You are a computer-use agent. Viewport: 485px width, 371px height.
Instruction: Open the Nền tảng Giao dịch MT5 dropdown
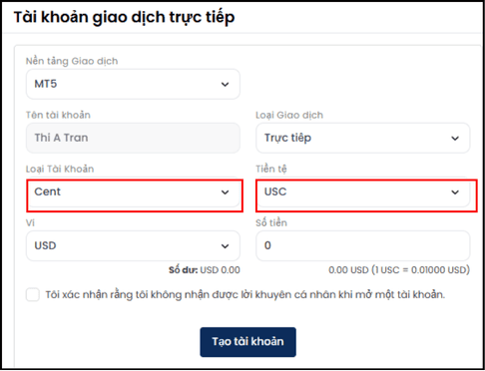133,84
